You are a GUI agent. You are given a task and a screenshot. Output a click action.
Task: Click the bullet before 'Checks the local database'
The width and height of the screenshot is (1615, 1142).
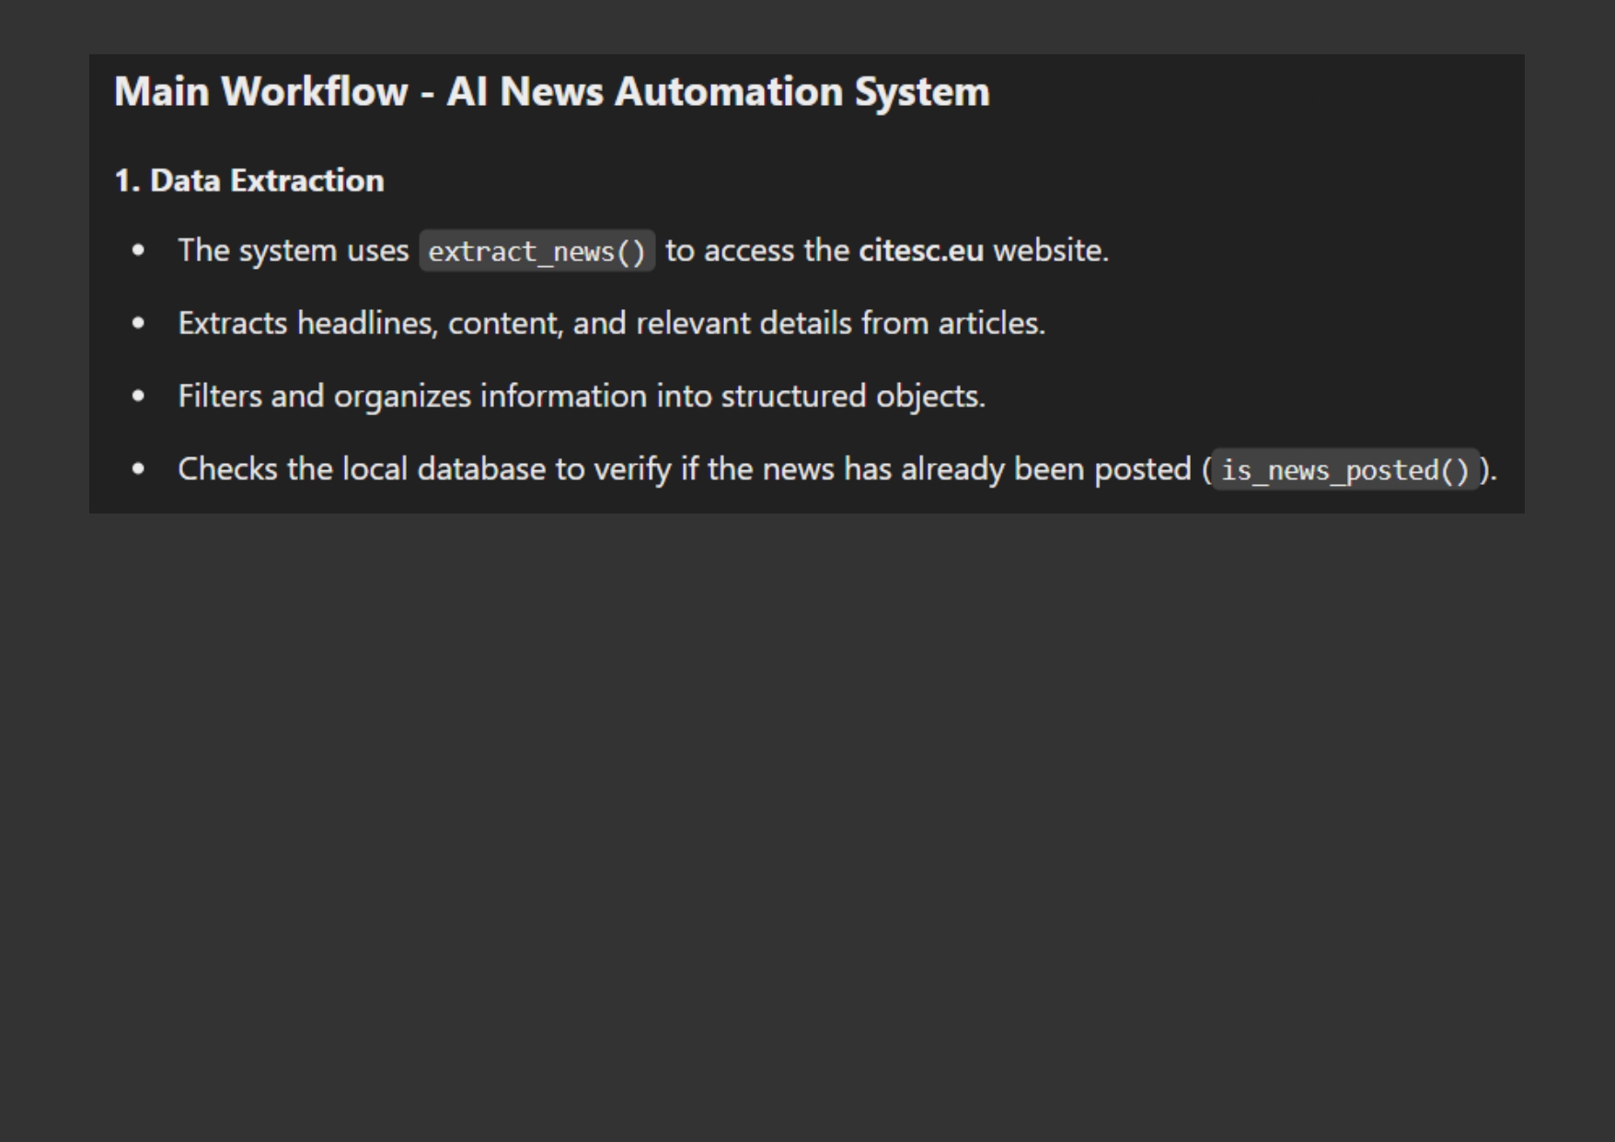pyautogui.click(x=138, y=468)
